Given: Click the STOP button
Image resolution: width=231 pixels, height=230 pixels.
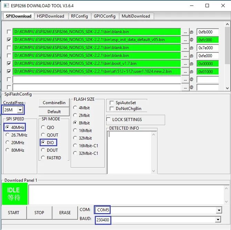Looking at the screenshot, I should (39, 213).
